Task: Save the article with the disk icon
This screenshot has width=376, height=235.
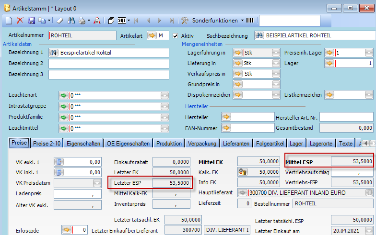Action: pyautogui.click(x=32, y=21)
